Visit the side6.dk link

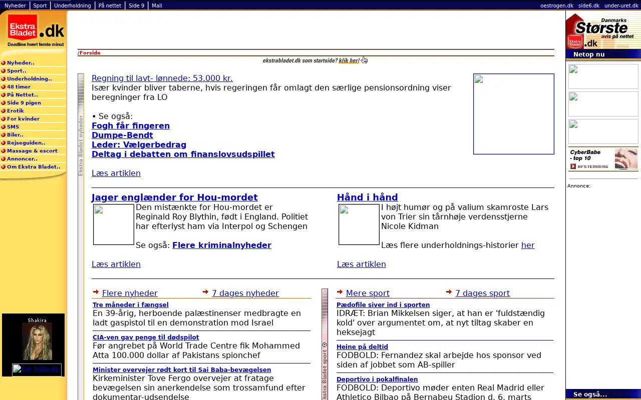[x=589, y=5]
